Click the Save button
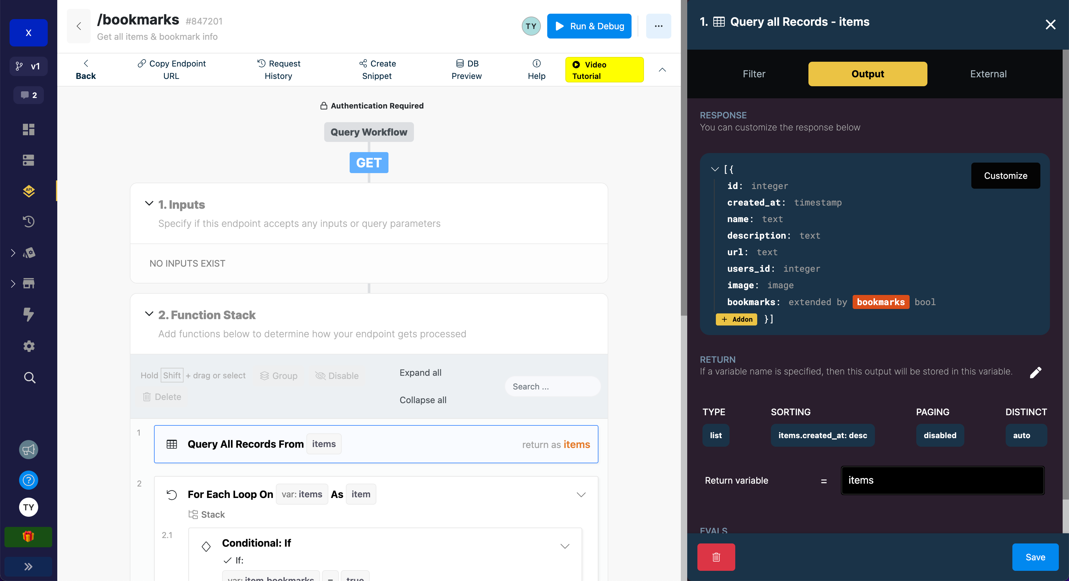The height and width of the screenshot is (581, 1069). click(1035, 557)
